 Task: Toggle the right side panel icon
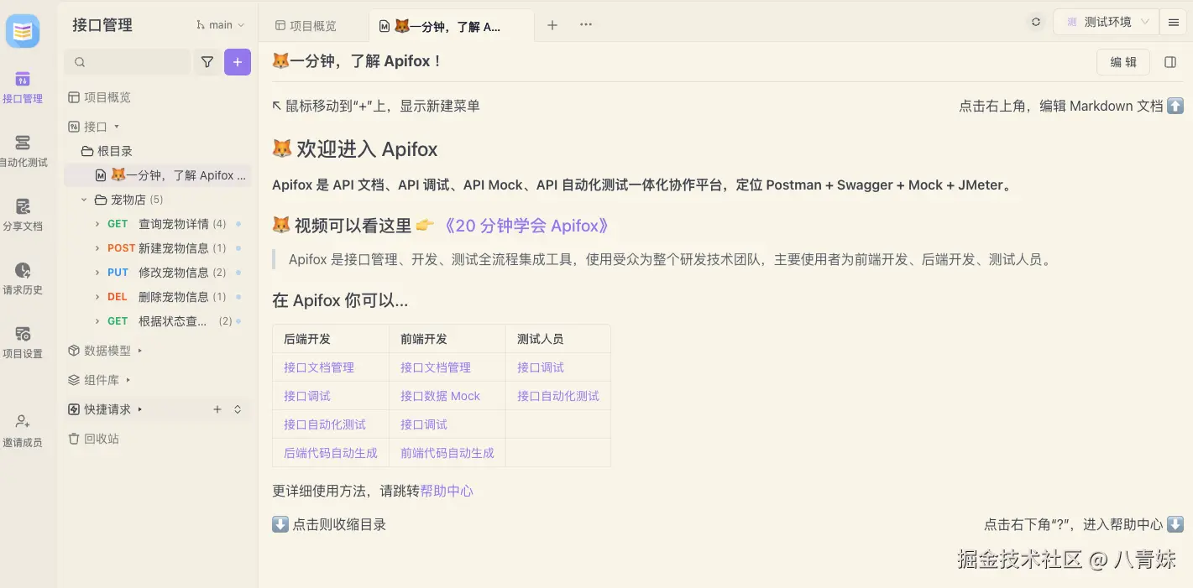[x=1170, y=62]
